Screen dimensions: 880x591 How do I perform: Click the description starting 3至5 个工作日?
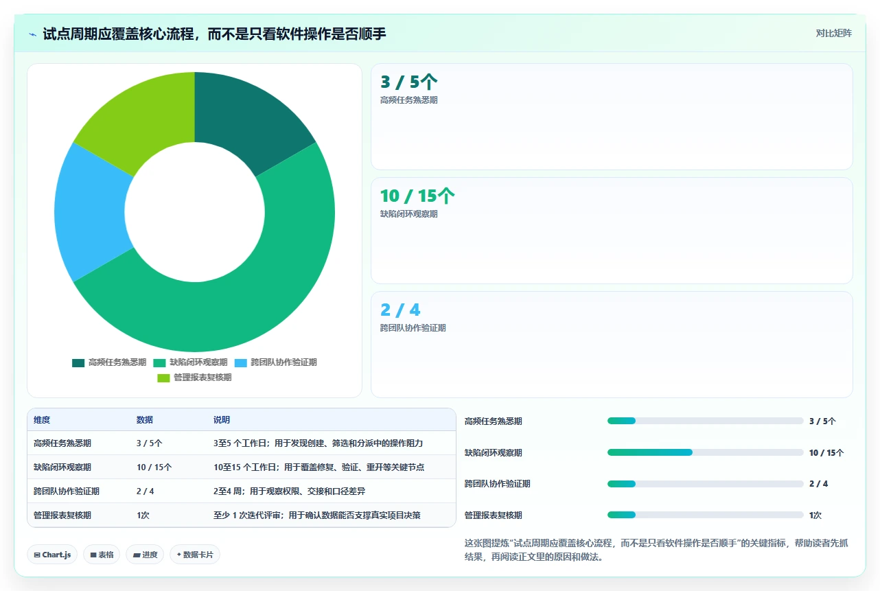(318, 443)
